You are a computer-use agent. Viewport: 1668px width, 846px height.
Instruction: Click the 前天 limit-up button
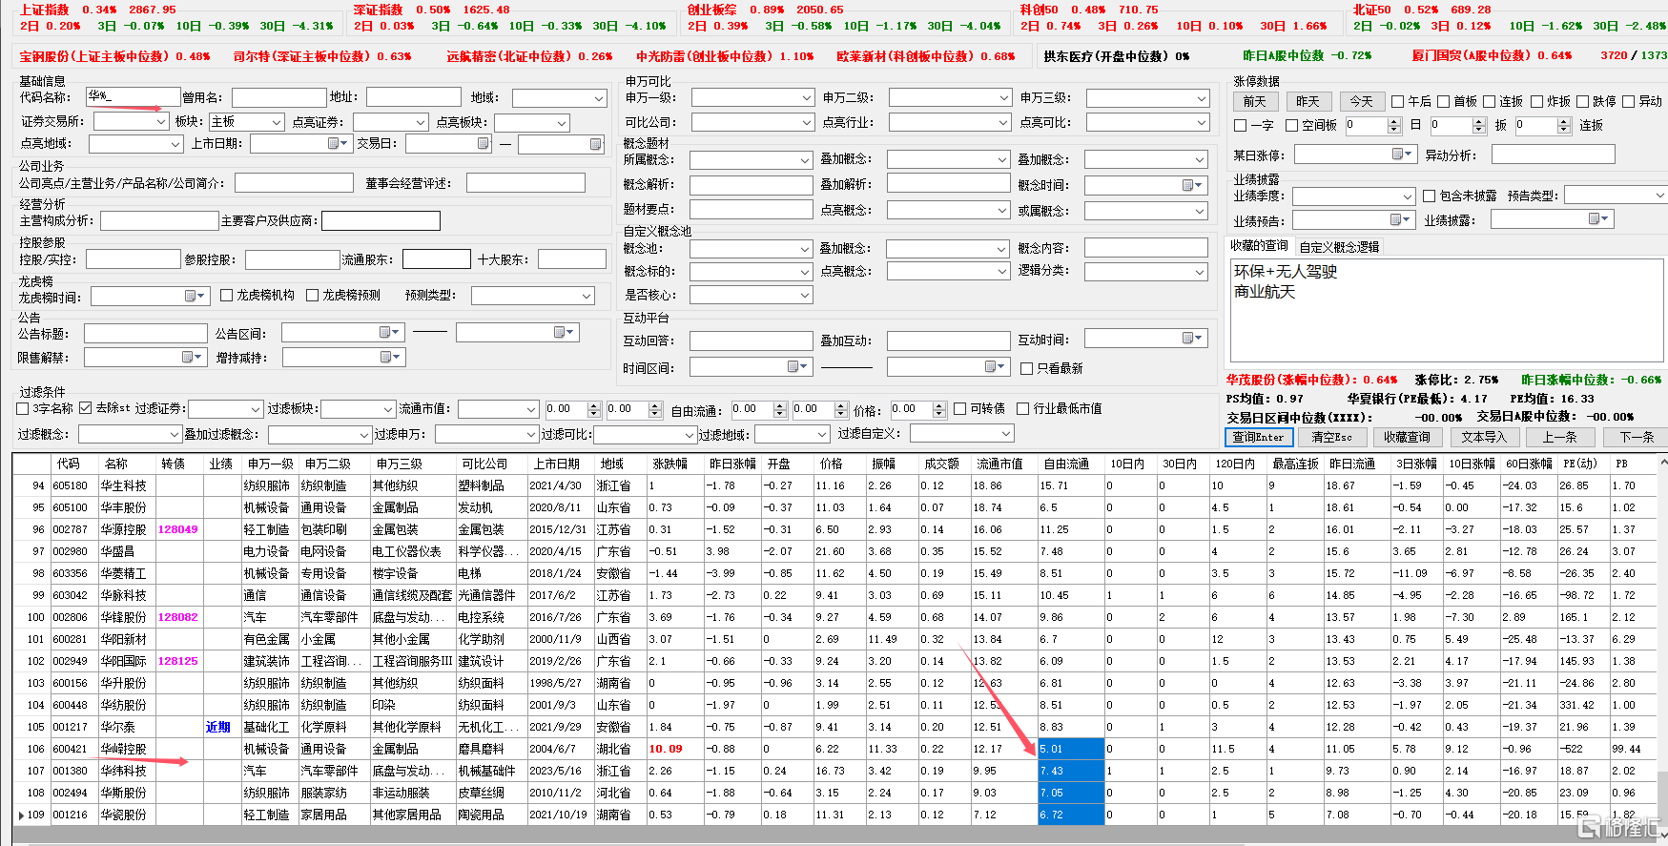(x=1255, y=101)
